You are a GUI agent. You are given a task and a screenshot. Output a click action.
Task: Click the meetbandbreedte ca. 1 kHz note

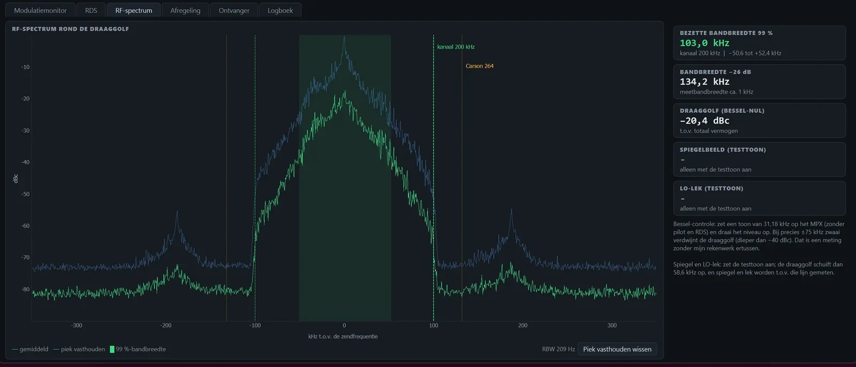[x=716, y=92]
